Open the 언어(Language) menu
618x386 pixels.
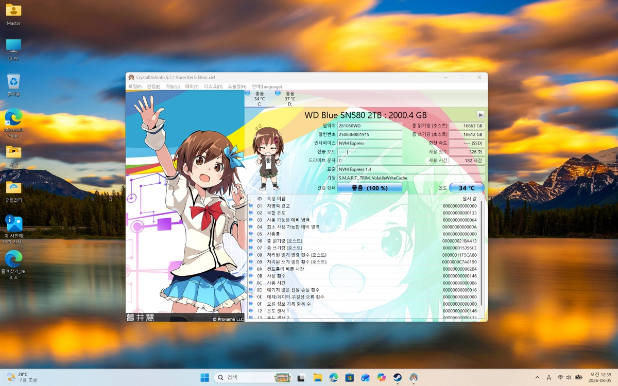point(267,86)
